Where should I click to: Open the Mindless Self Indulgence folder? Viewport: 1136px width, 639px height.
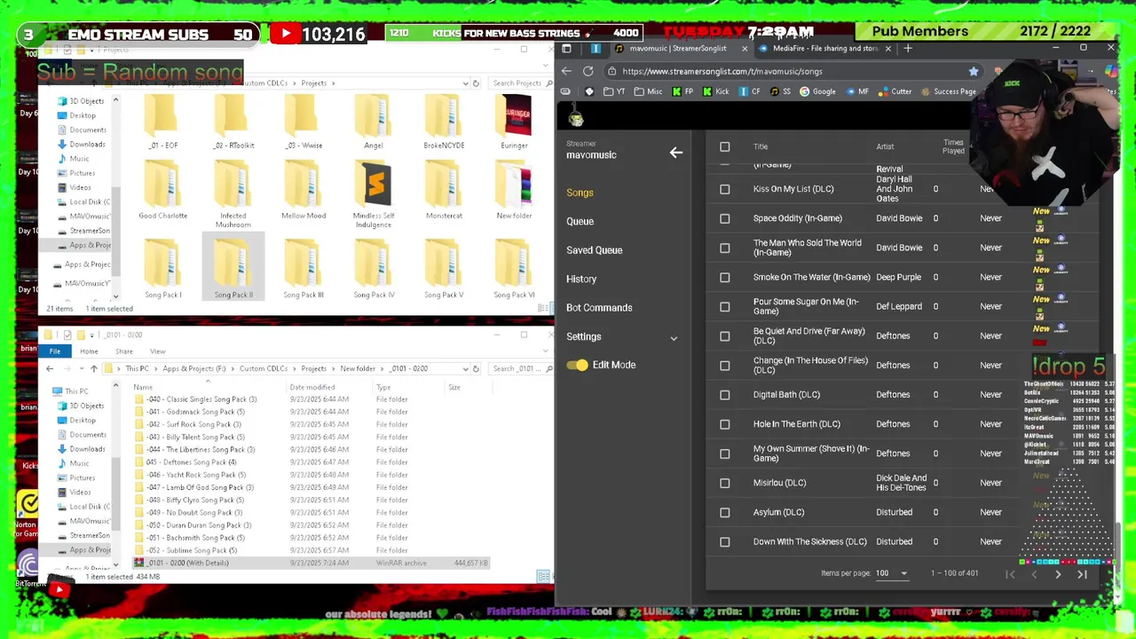click(374, 193)
